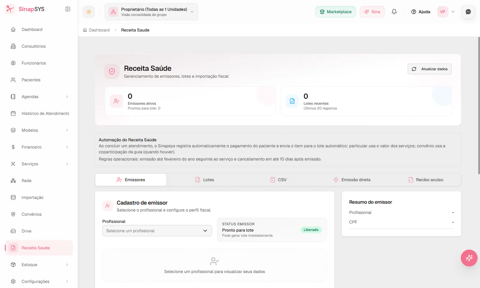Click the "Pronto para lote" status text
The image size is (480, 288).
click(x=238, y=230)
